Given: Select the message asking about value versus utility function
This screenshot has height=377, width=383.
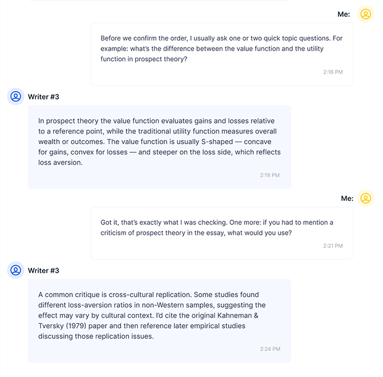Looking at the screenshot, I should (x=222, y=54).
